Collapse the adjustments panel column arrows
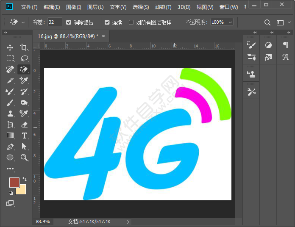The width and height of the screenshot is (295, 227). click(272, 33)
